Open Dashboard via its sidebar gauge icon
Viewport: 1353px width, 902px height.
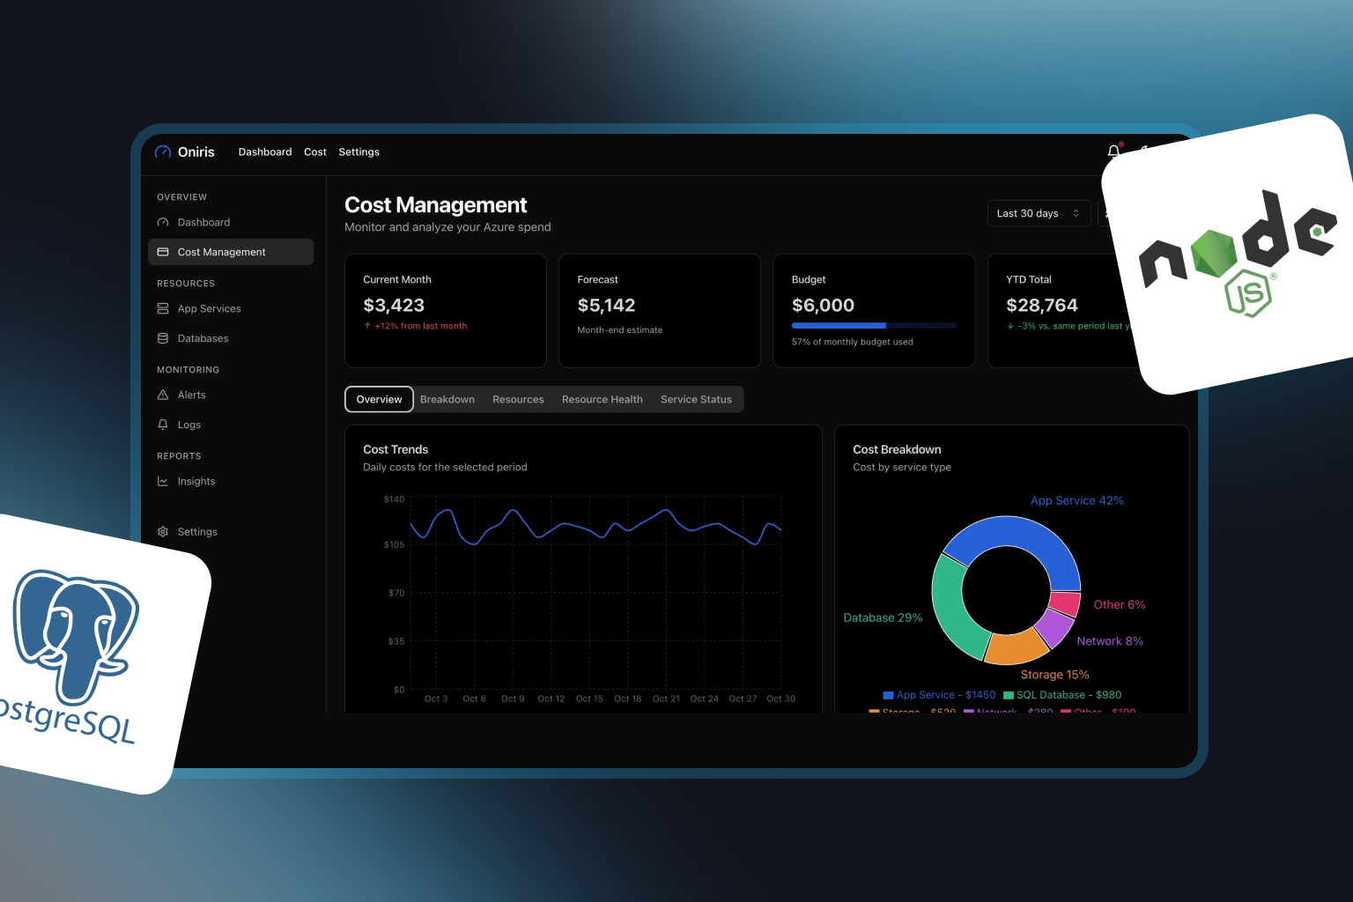point(163,223)
